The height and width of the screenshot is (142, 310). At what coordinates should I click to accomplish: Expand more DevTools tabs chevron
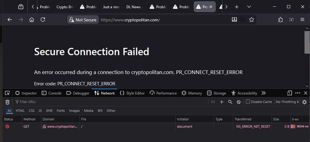coord(263,93)
